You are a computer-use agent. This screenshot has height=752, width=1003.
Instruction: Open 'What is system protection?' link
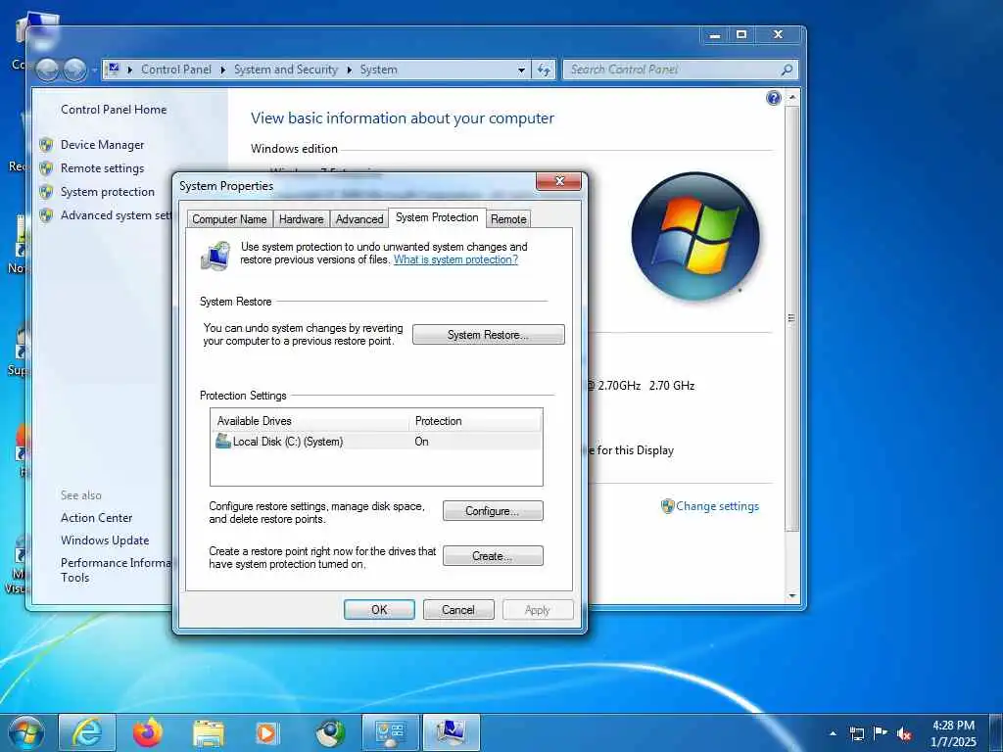pyautogui.click(x=455, y=259)
